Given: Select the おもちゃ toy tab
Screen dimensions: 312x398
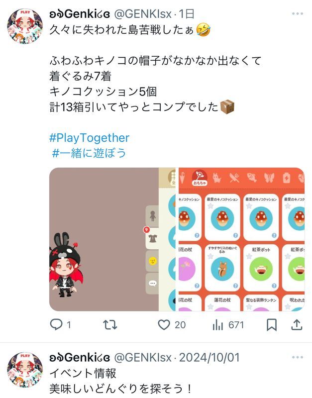Looking at the screenshot, I should click(200, 178).
